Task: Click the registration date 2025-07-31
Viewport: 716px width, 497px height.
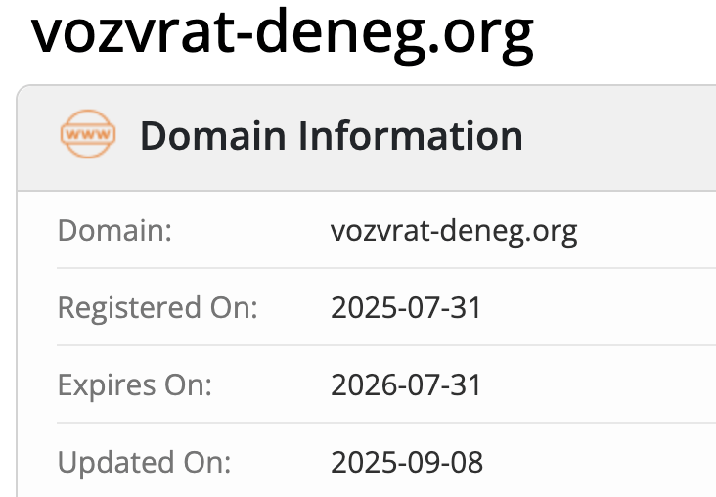Action: pyautogui.click(x=406, y=308)
